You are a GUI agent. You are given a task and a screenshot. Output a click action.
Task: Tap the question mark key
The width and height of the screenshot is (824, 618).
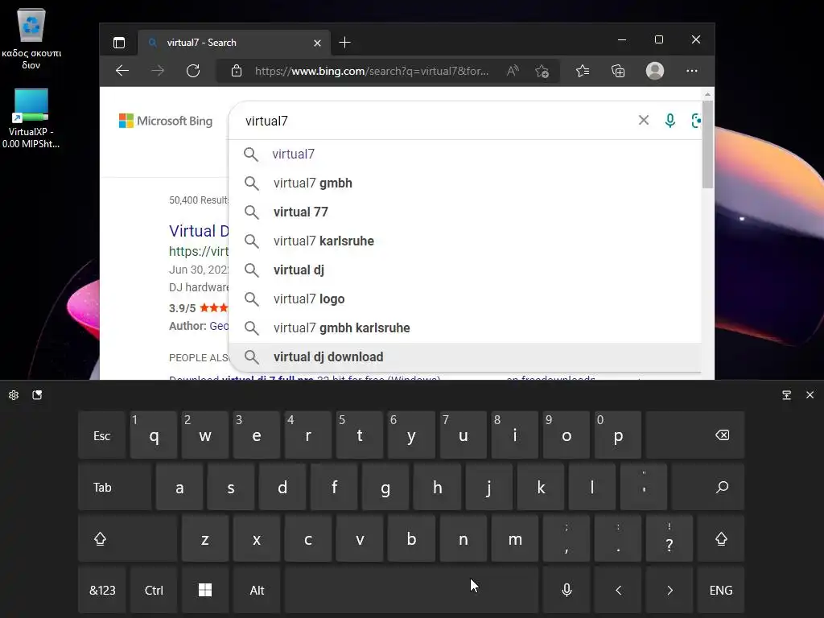coord(669,538)
